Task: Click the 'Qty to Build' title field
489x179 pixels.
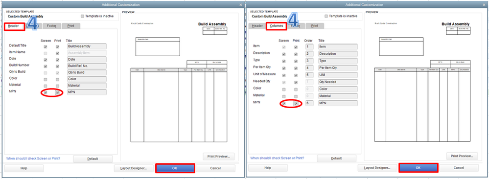Action: 87,73
